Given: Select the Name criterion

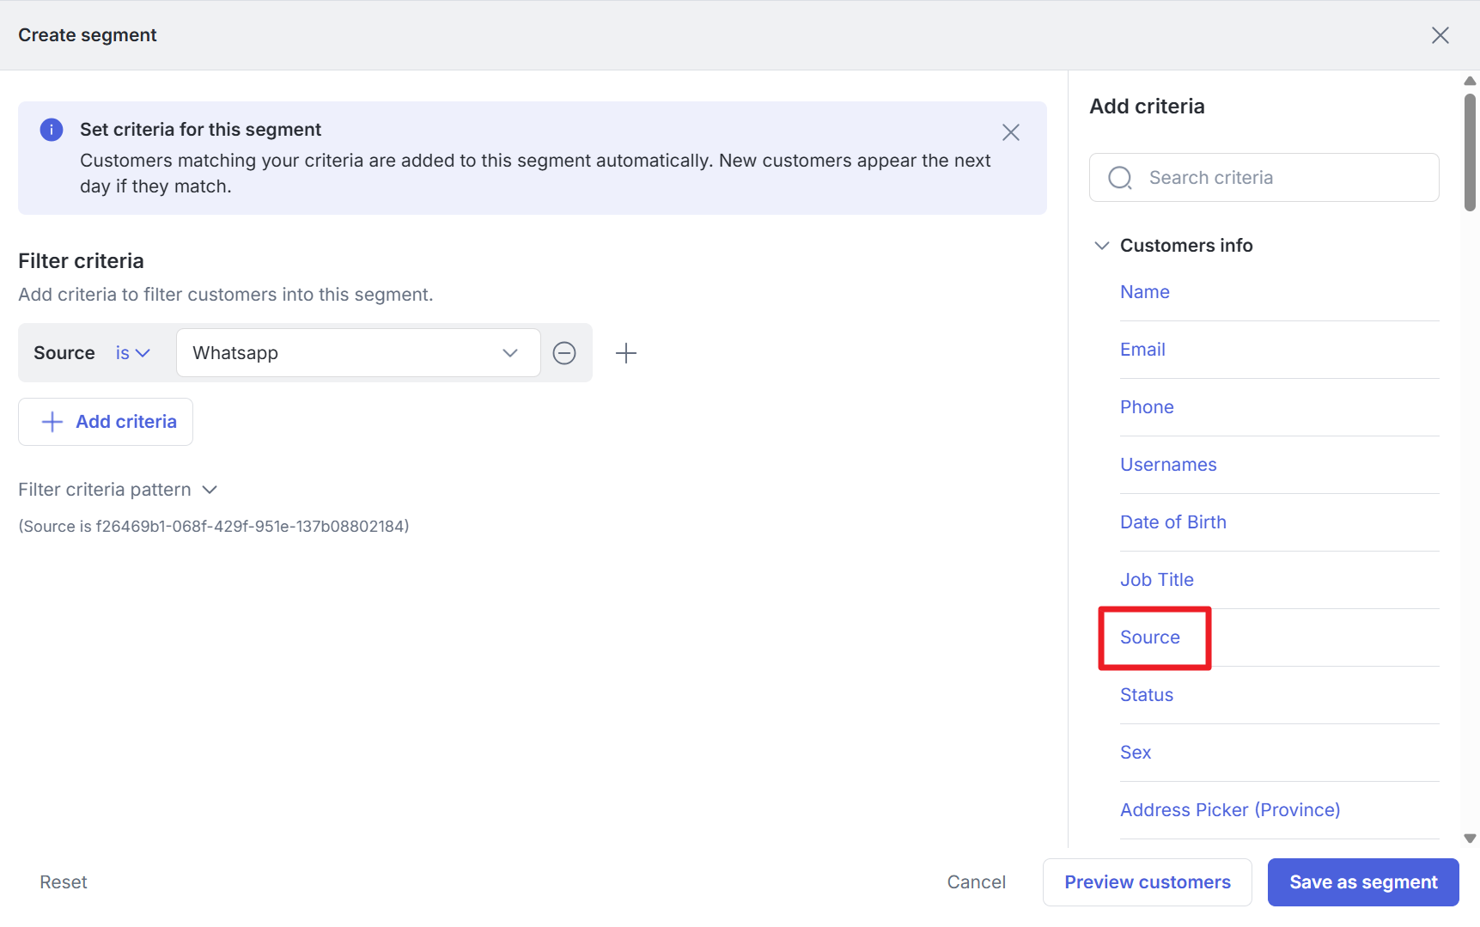Looking at the screenshot, I should [1145, 292].
